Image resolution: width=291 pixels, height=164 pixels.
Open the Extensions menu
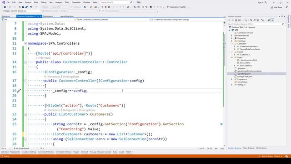coord(76,2)
